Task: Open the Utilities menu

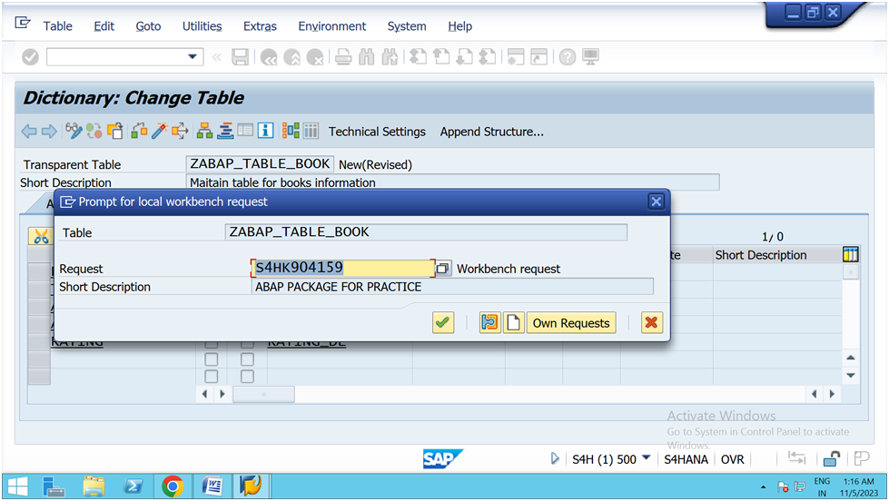Action: pyautogui.click(x=202, y=26)
